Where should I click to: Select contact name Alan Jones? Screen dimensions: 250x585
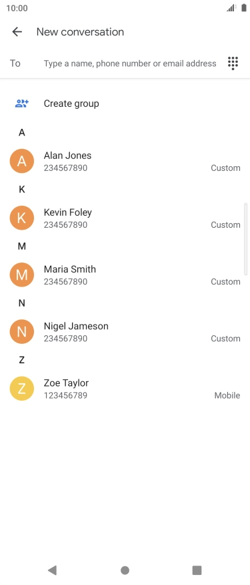[x=67, y=156]
